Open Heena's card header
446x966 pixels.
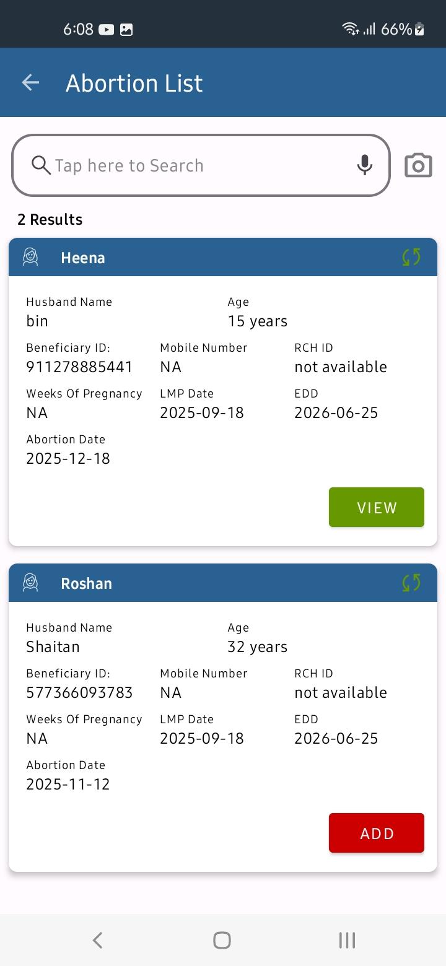click(x=223, y=257)
